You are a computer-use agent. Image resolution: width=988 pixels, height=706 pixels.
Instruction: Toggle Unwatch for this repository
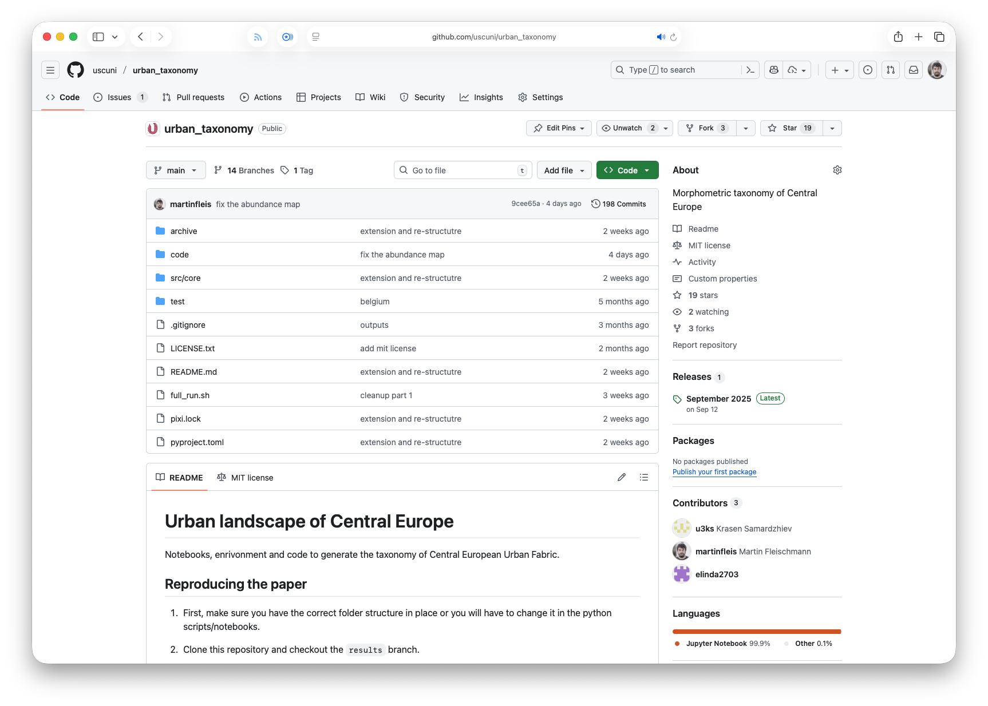tap(627, 128)
